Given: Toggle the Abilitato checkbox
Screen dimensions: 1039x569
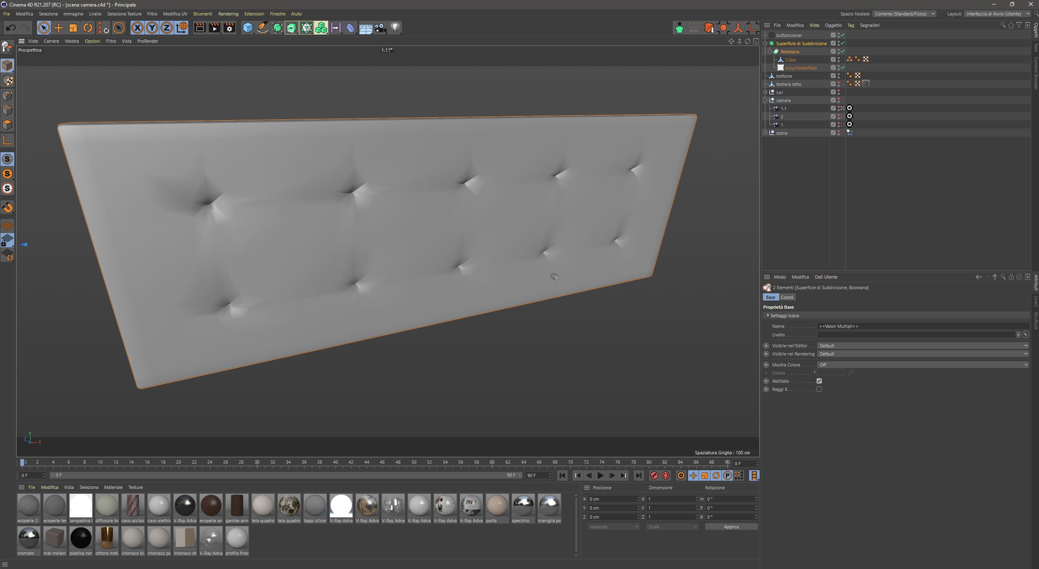Looking at the screenshot, I should 819,381.
